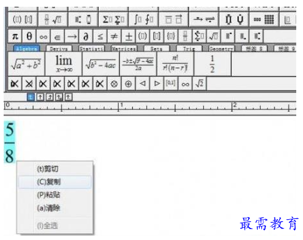303x240 pixels.
Task: Choose 粘贴 (Paste) from context menu
Action: coord(55,195)
